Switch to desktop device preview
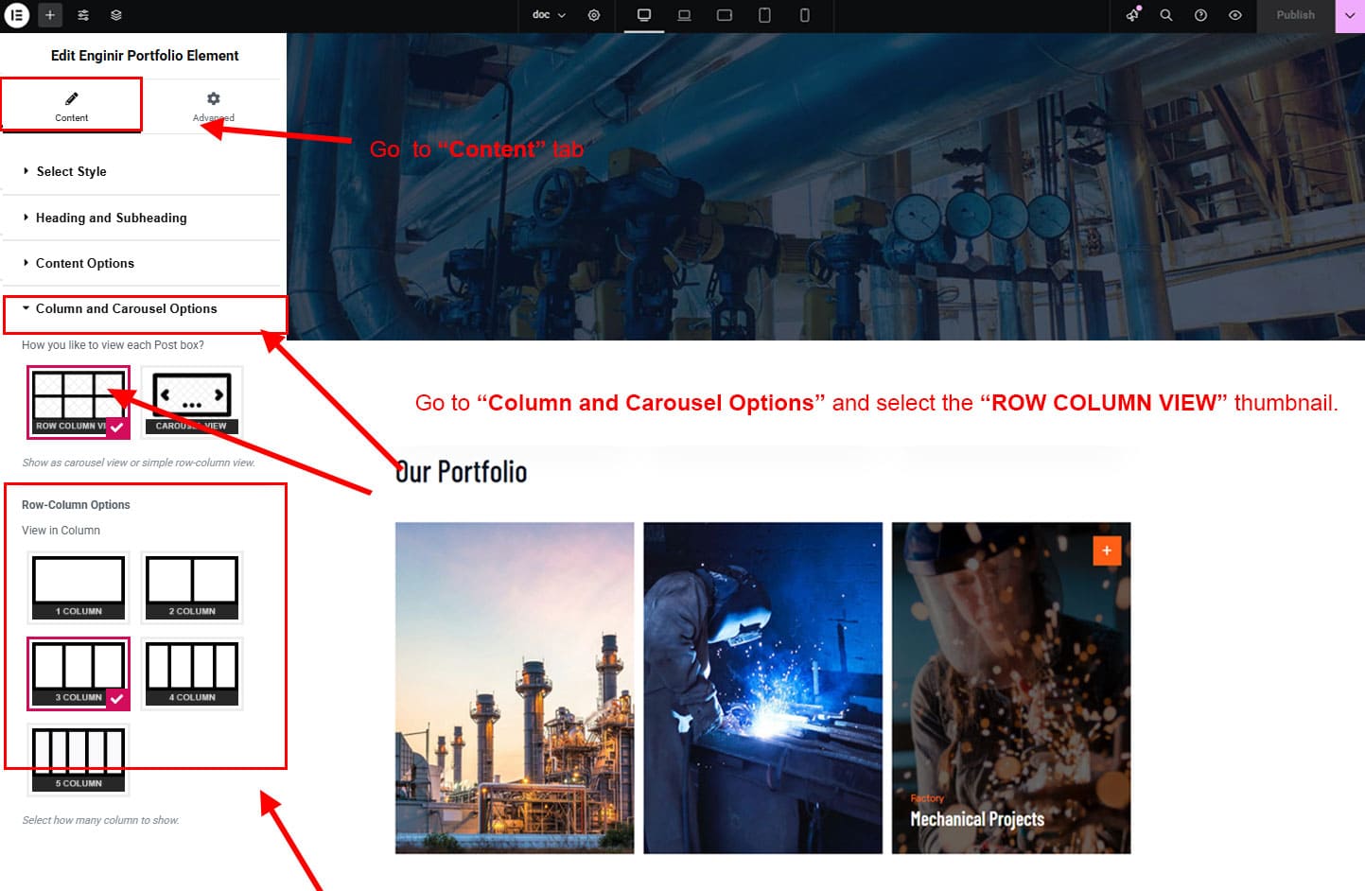 [x=644, y=15]
